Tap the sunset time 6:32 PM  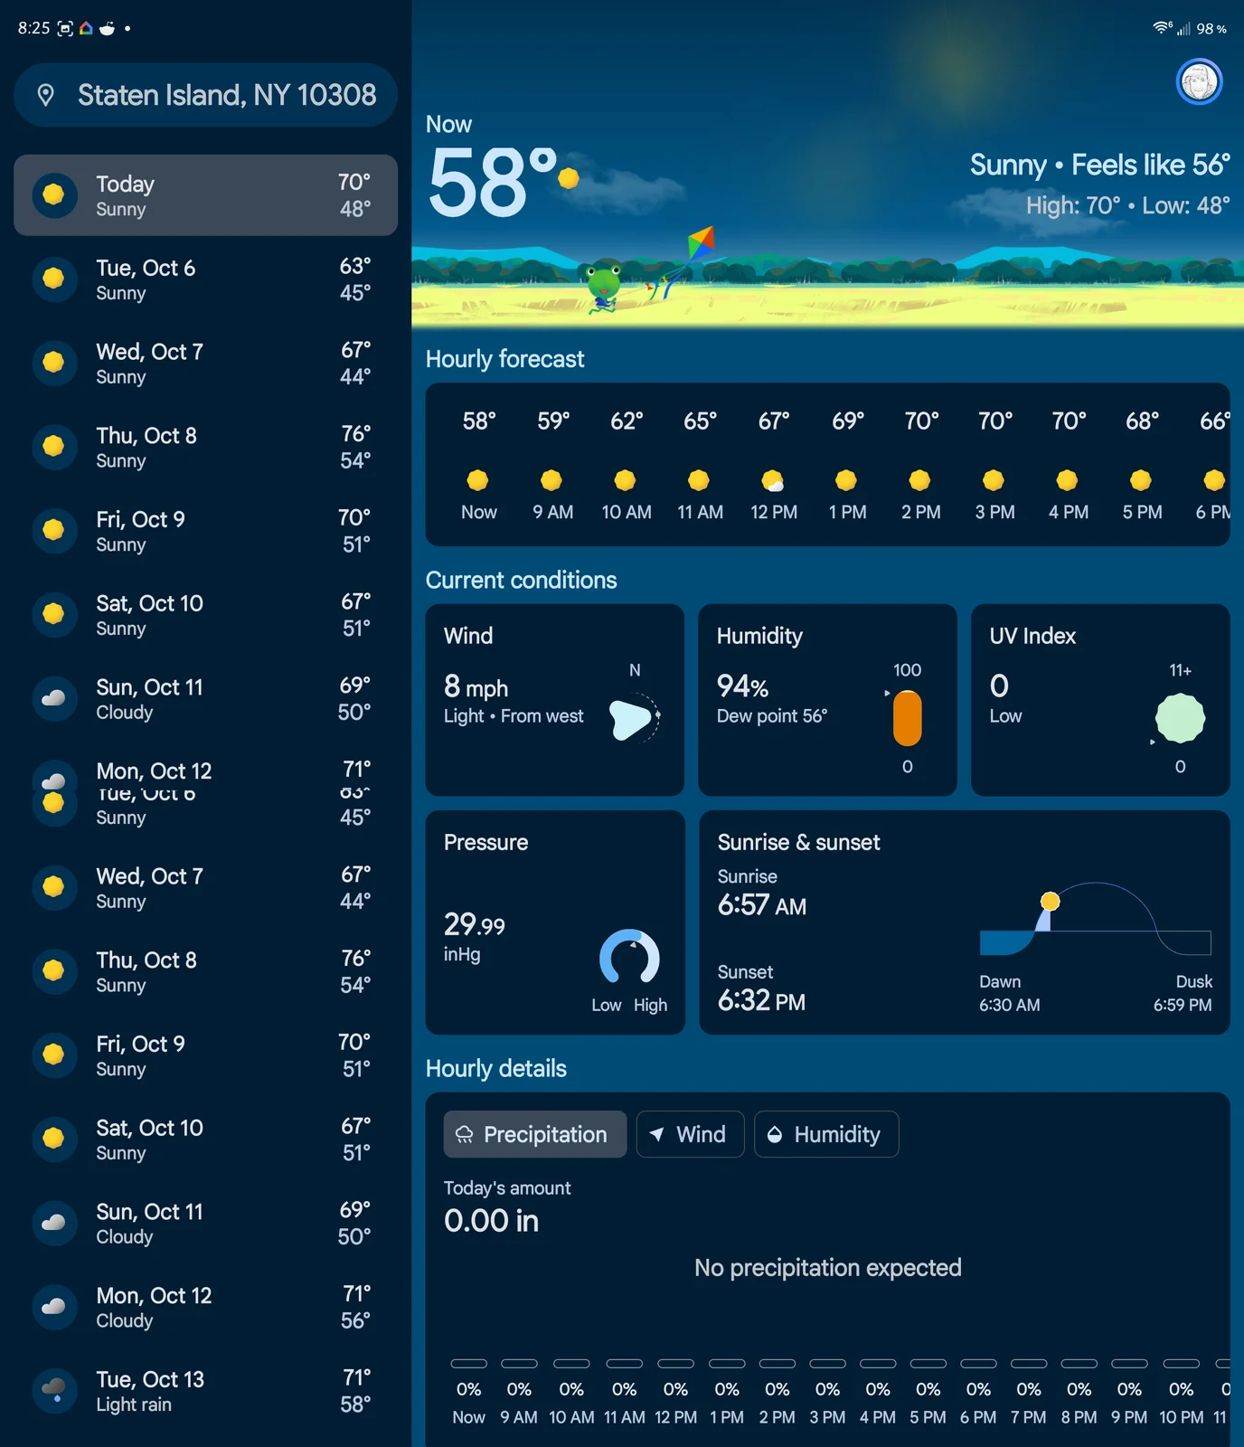(x=761, y=1001)
